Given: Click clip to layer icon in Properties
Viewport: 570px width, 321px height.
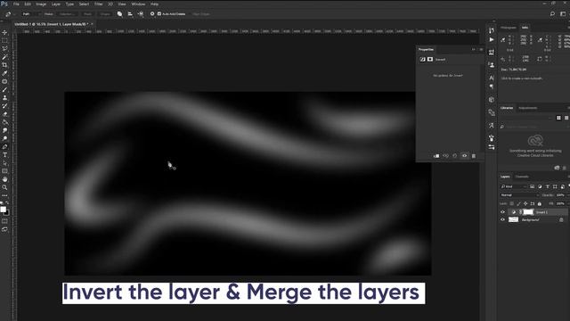Looking at the screenshot, I should 436,156.
